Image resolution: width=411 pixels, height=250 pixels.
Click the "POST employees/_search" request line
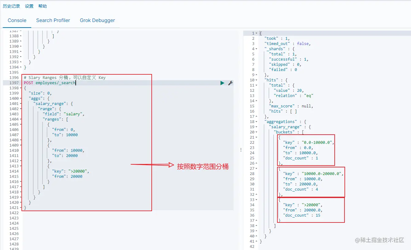[50, 83]
